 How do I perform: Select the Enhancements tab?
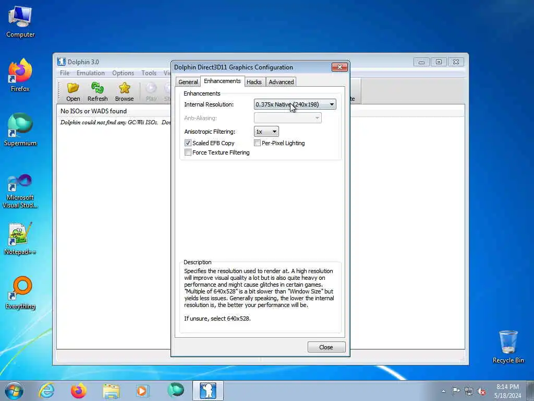pyautogui.click(x=222, y=81)
